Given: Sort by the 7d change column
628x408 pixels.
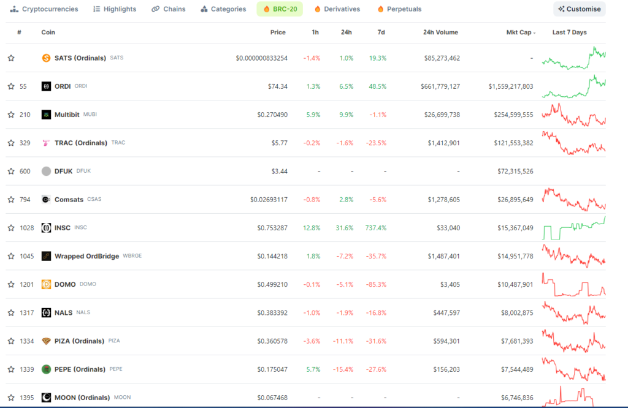Looking at the screenshot, I should pos(381,32).
